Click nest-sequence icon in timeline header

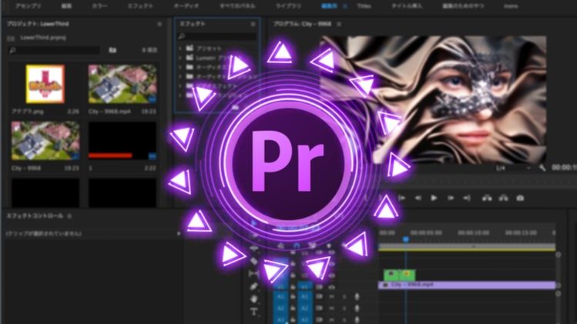280,246
